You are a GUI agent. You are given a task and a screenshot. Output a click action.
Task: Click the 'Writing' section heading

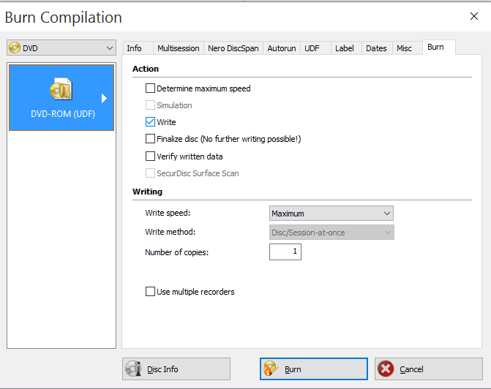(x=147, y=192)
